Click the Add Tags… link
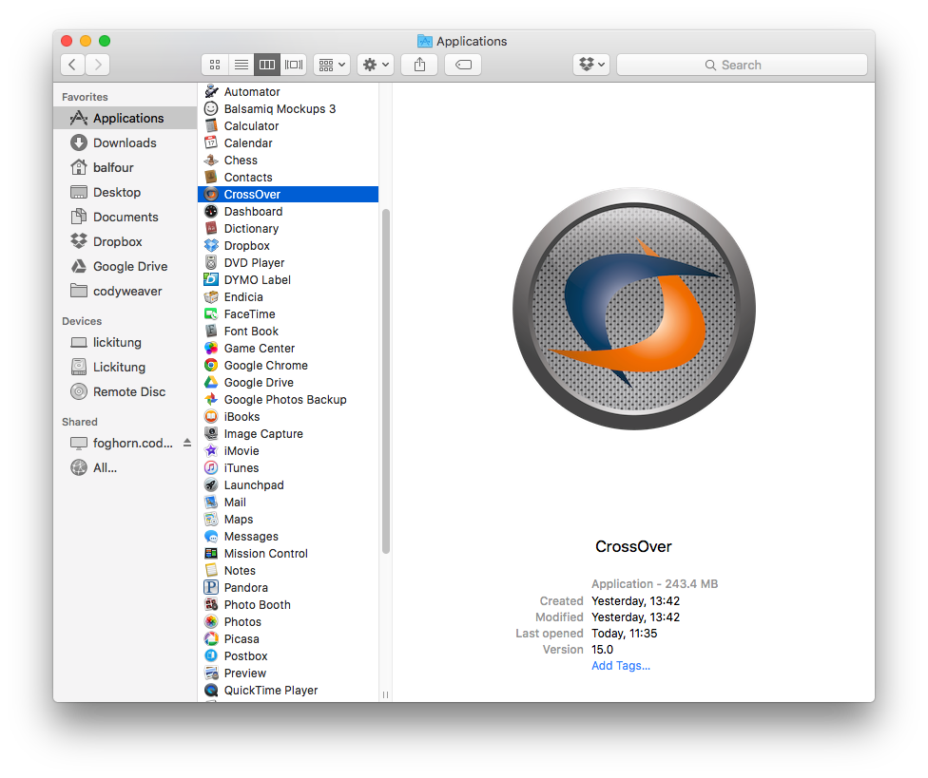Image resolution: width=928 pixels, height=778 pixels. coord(621,666)
